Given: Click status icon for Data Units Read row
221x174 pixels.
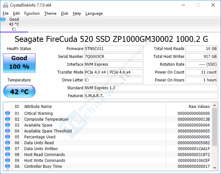Looking at the screenshot, I should [8, 143].
